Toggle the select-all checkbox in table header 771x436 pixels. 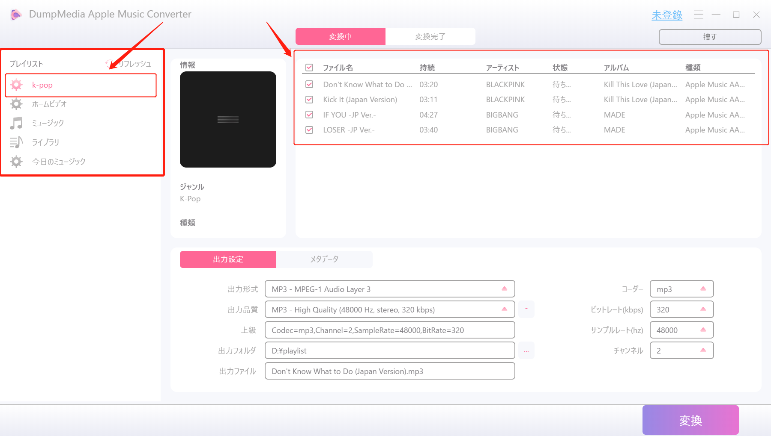[309, 68]
